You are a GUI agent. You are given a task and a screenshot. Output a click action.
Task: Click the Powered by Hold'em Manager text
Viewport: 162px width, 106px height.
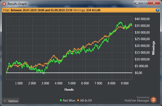coord(137,99)
